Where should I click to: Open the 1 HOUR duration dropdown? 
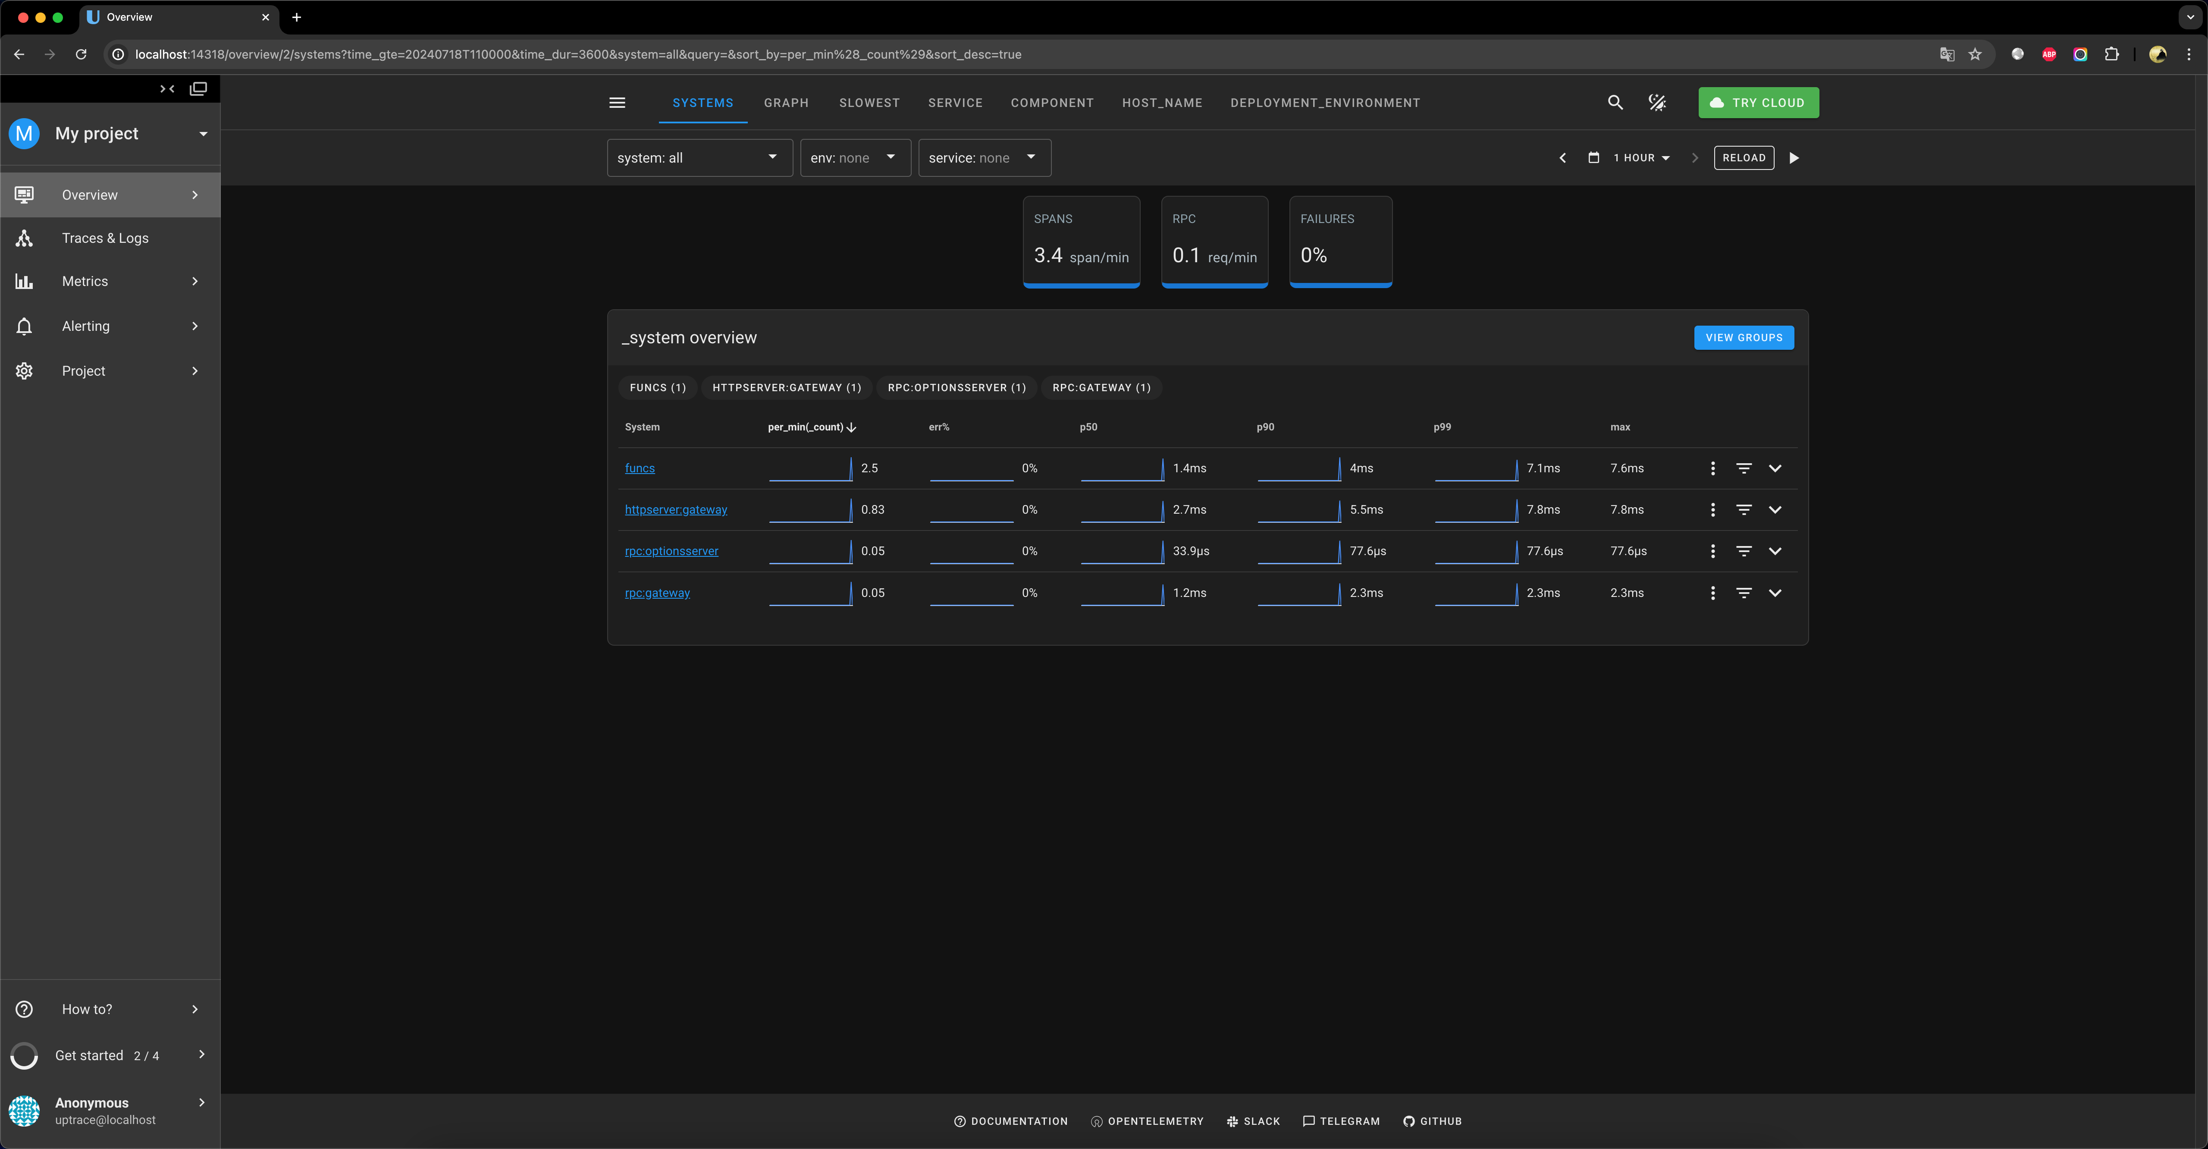[x=1641, y=158]
